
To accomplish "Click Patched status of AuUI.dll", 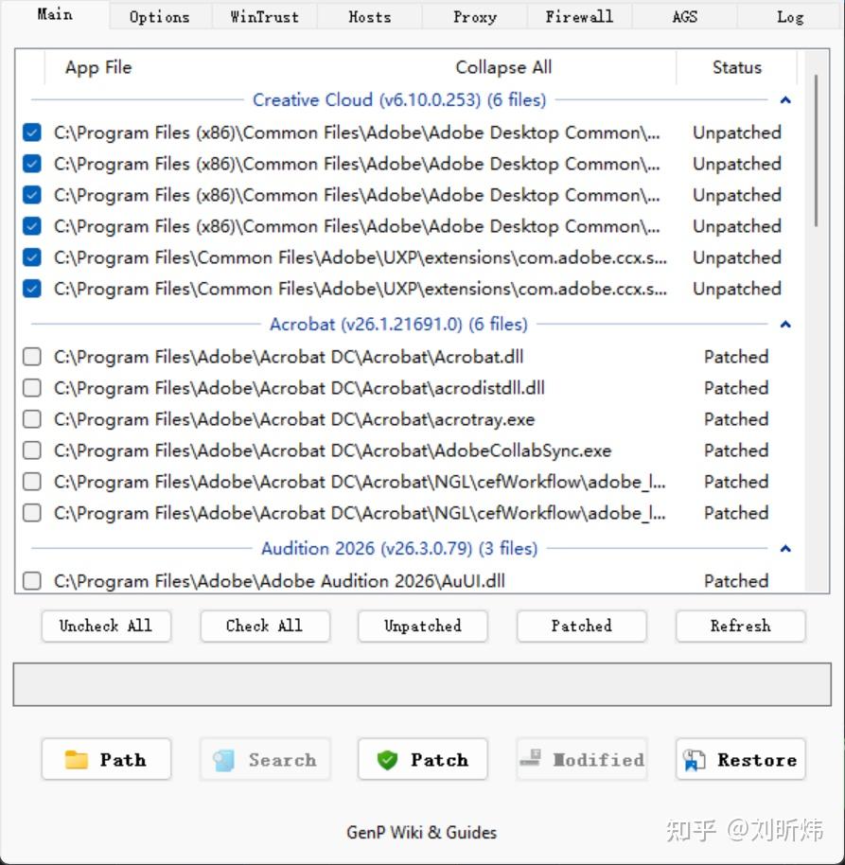I will coord(736,581).
